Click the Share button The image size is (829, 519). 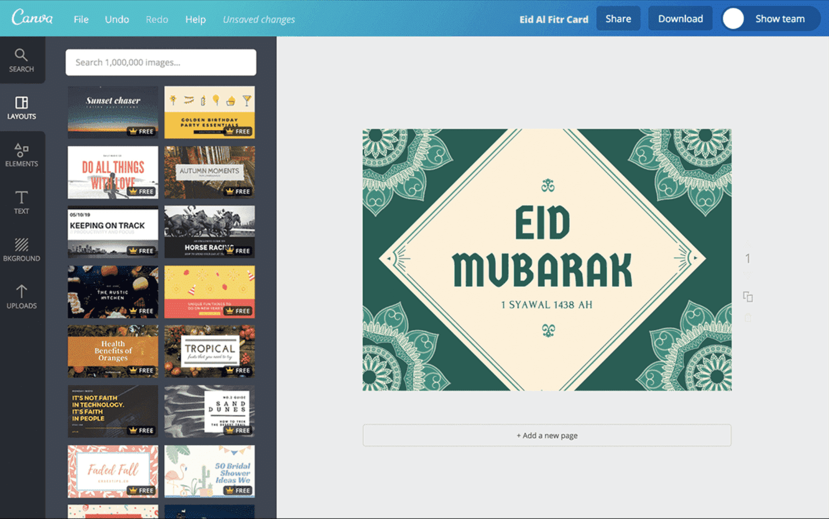click(x=618, y=19)
